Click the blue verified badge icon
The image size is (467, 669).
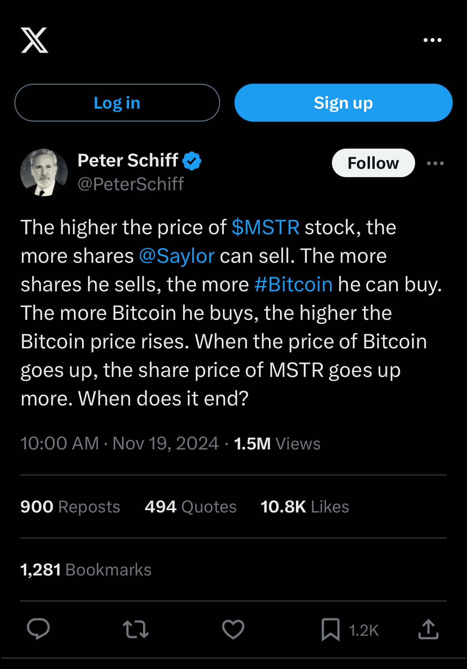pos(192,161)
